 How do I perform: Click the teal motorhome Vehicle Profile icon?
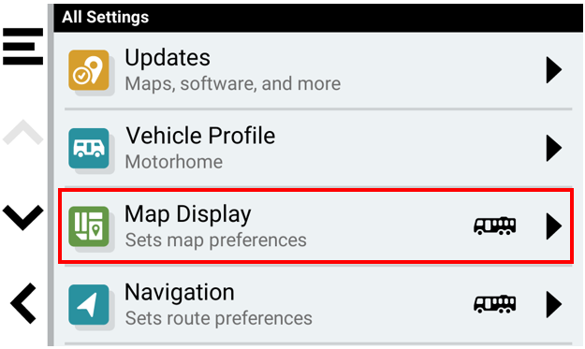point(89,149)
